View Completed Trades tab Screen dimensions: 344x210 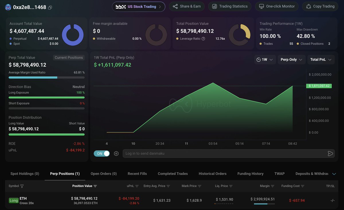tap(173, 174)
